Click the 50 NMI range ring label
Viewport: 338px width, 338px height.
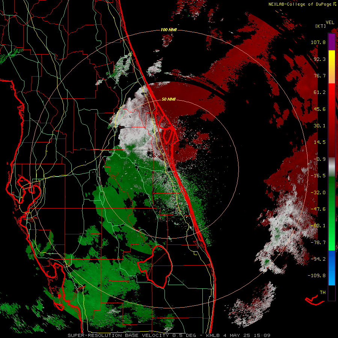[x=169, y=99]
